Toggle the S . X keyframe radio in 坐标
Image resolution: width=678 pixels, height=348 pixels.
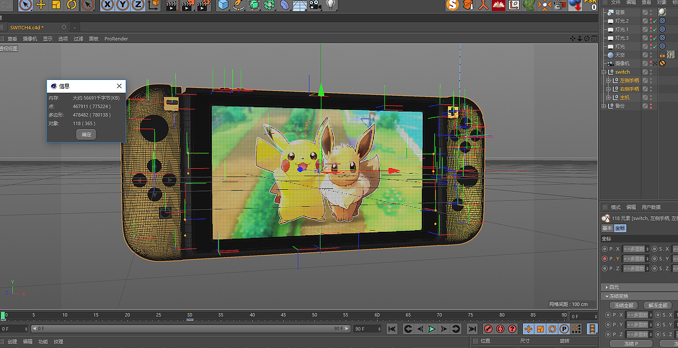(654, 249)
